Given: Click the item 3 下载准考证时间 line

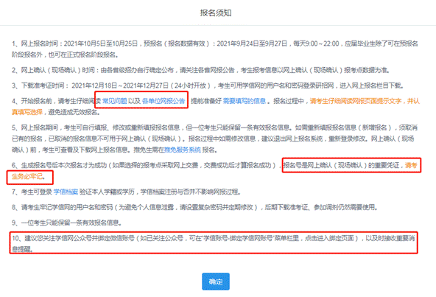Looking at the screenshot, I should click(208, 85).
